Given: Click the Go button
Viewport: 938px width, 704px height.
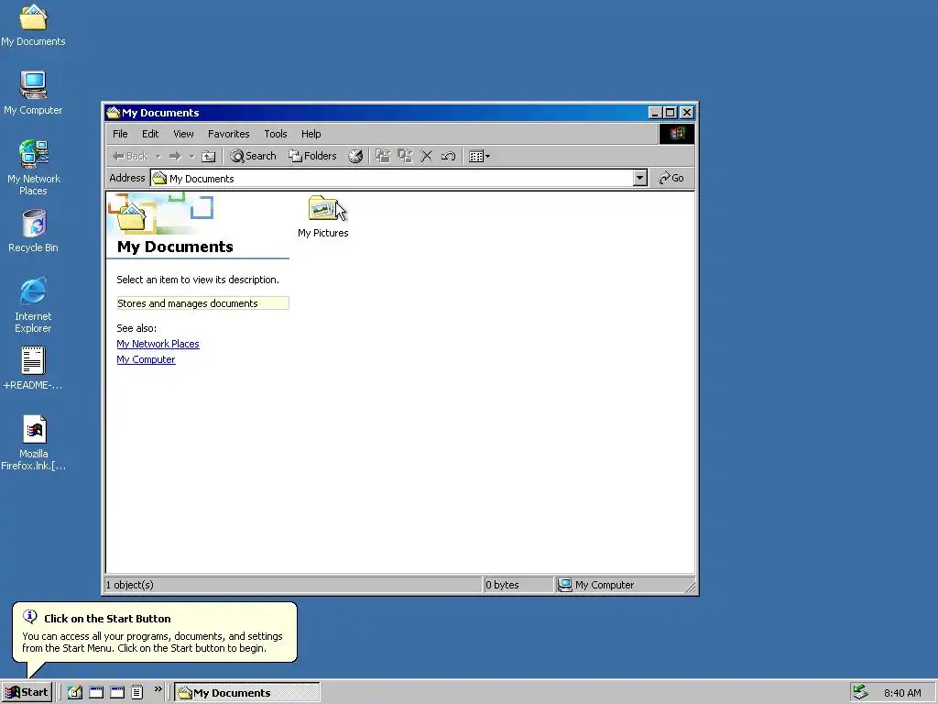Looking at the screenshot, I should pos(671,178).
